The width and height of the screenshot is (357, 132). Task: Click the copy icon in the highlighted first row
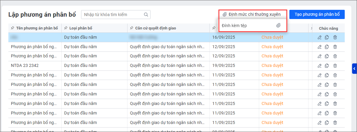point(327,37)
